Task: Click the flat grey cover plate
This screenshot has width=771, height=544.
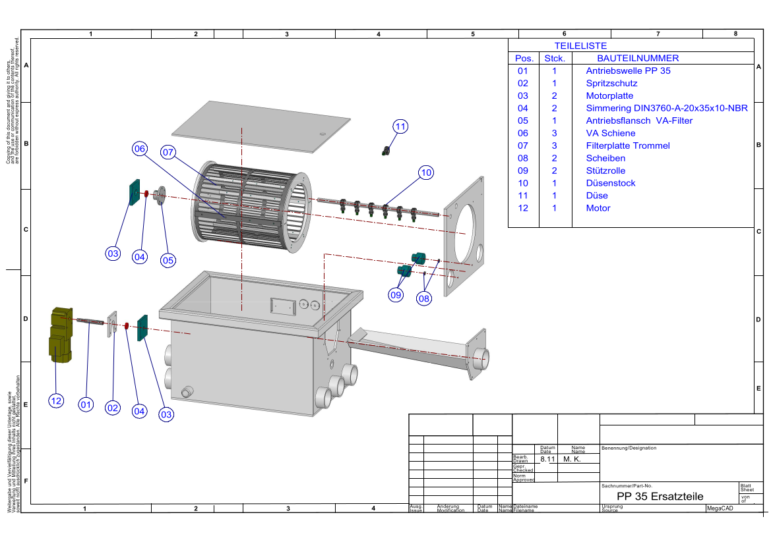Action: [266, 126]
